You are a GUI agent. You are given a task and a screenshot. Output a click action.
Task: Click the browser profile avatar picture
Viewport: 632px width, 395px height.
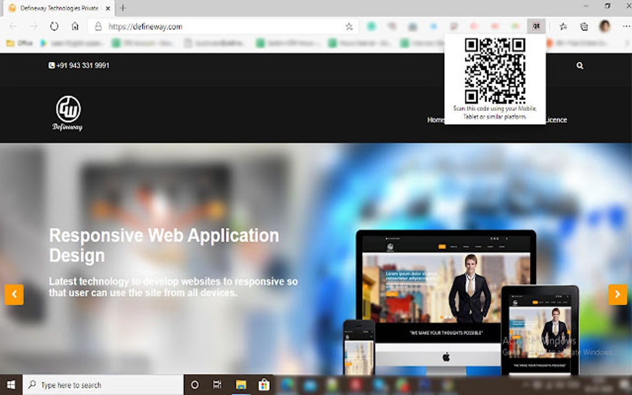coord(603,26)
